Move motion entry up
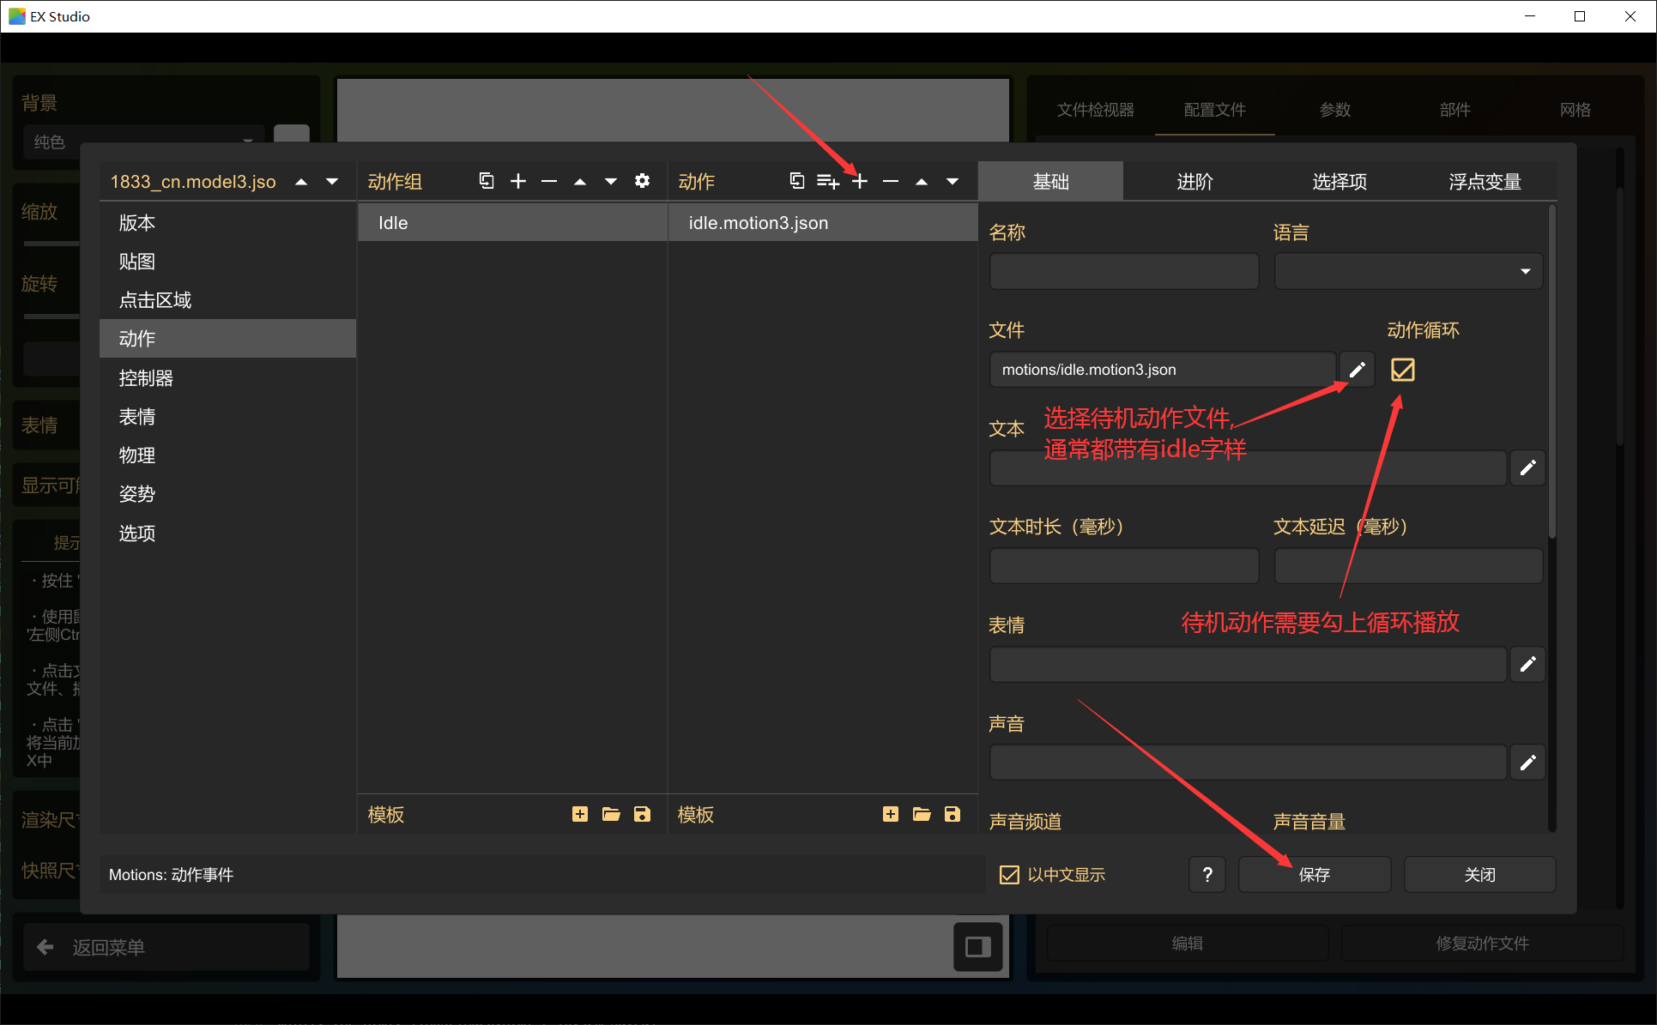 (922, 181)
